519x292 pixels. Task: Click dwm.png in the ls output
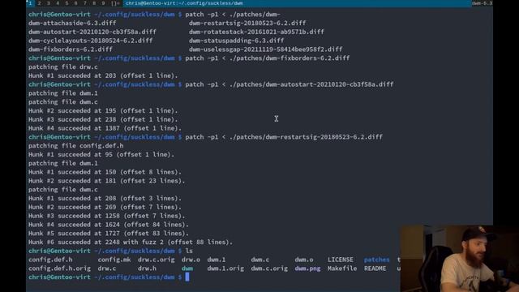point(307,268)
